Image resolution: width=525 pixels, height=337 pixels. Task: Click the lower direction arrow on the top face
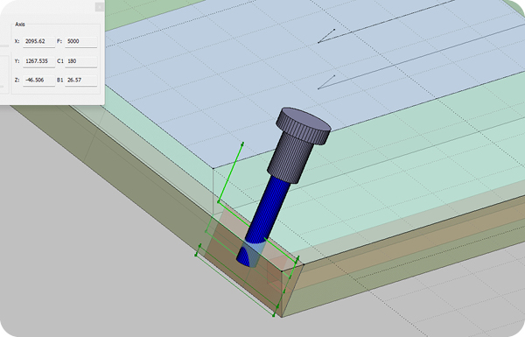[326, 82]
